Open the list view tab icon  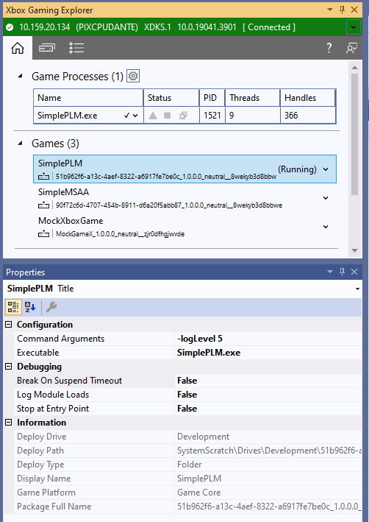pos(76,49)
